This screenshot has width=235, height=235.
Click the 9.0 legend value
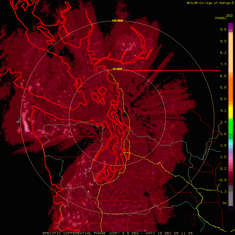(x=223, y=41)
